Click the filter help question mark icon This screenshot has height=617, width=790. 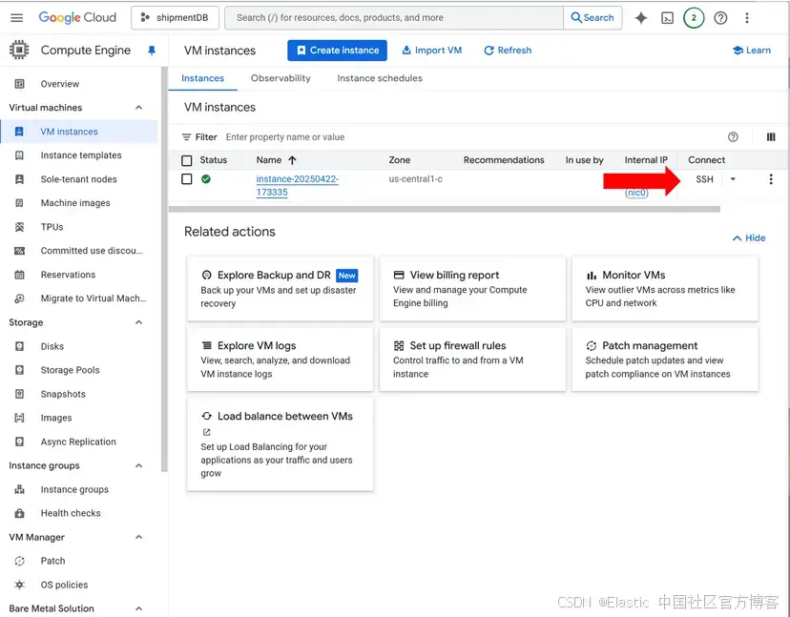[733, 137]
